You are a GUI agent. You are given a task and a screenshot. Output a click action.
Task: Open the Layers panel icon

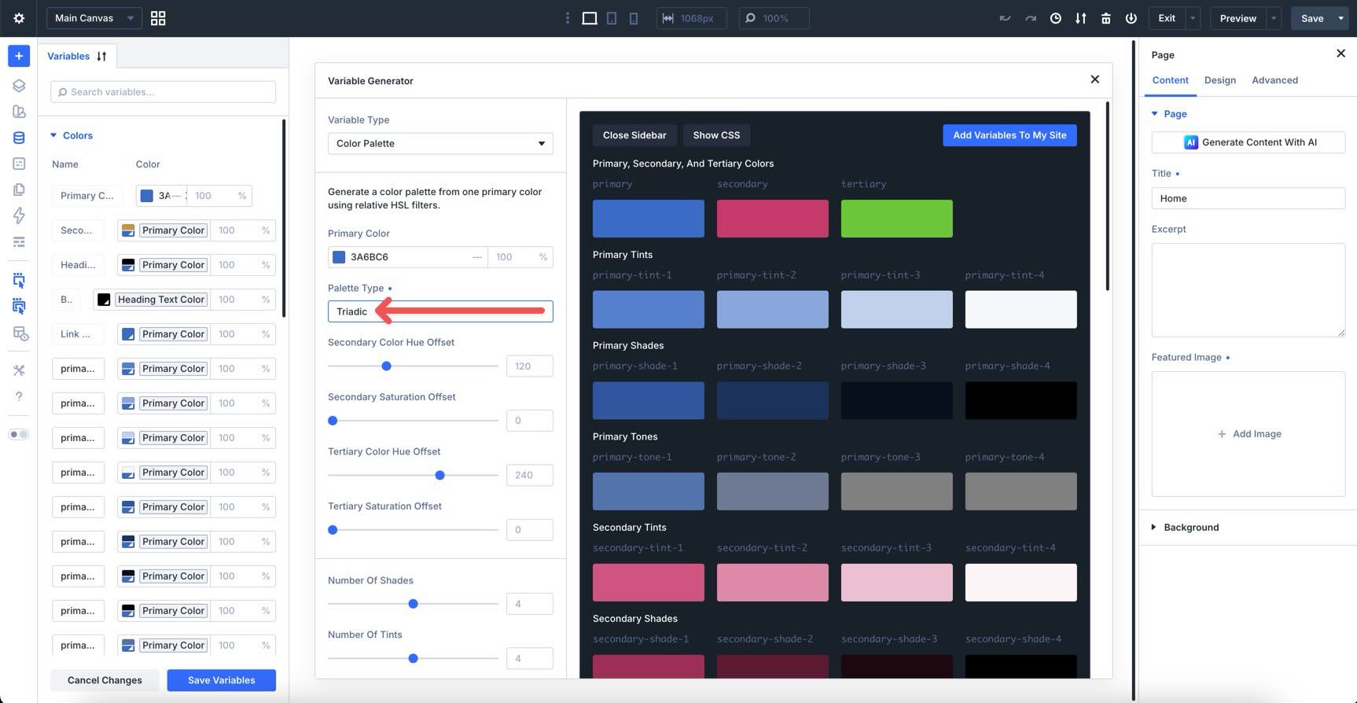tap(19, 86)
